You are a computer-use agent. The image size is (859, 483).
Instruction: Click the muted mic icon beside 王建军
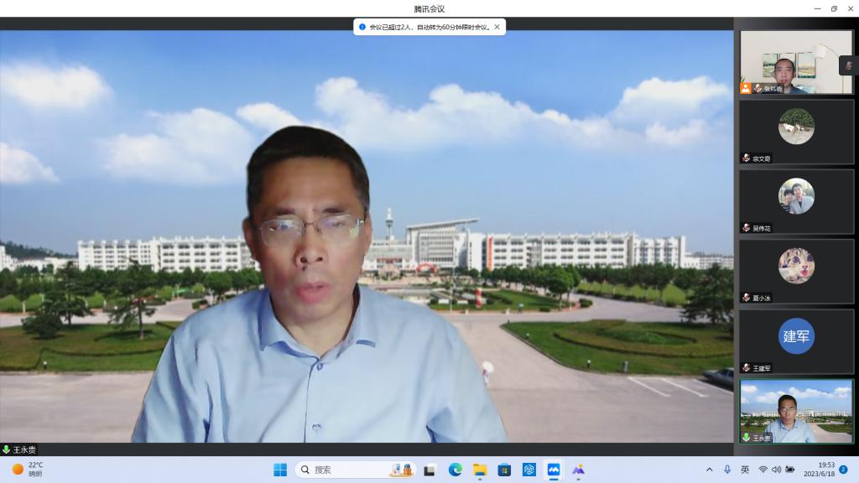[746, 368]
